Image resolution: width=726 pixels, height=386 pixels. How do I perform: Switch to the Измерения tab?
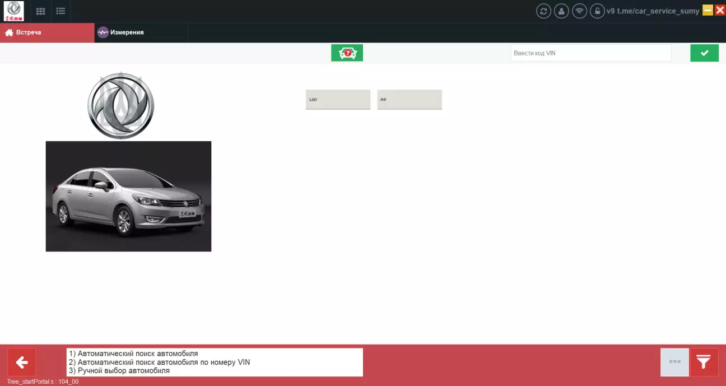(141, 32)
